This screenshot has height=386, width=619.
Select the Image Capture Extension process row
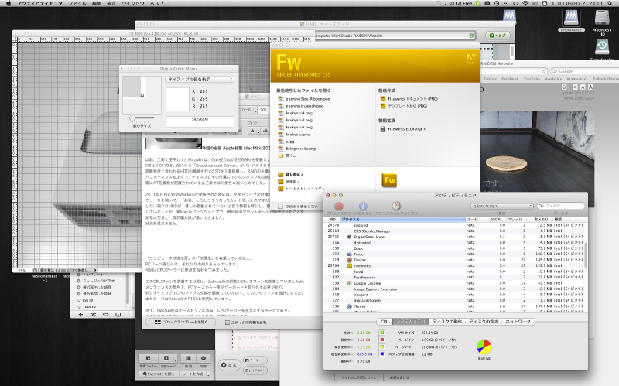click(453, 289)
